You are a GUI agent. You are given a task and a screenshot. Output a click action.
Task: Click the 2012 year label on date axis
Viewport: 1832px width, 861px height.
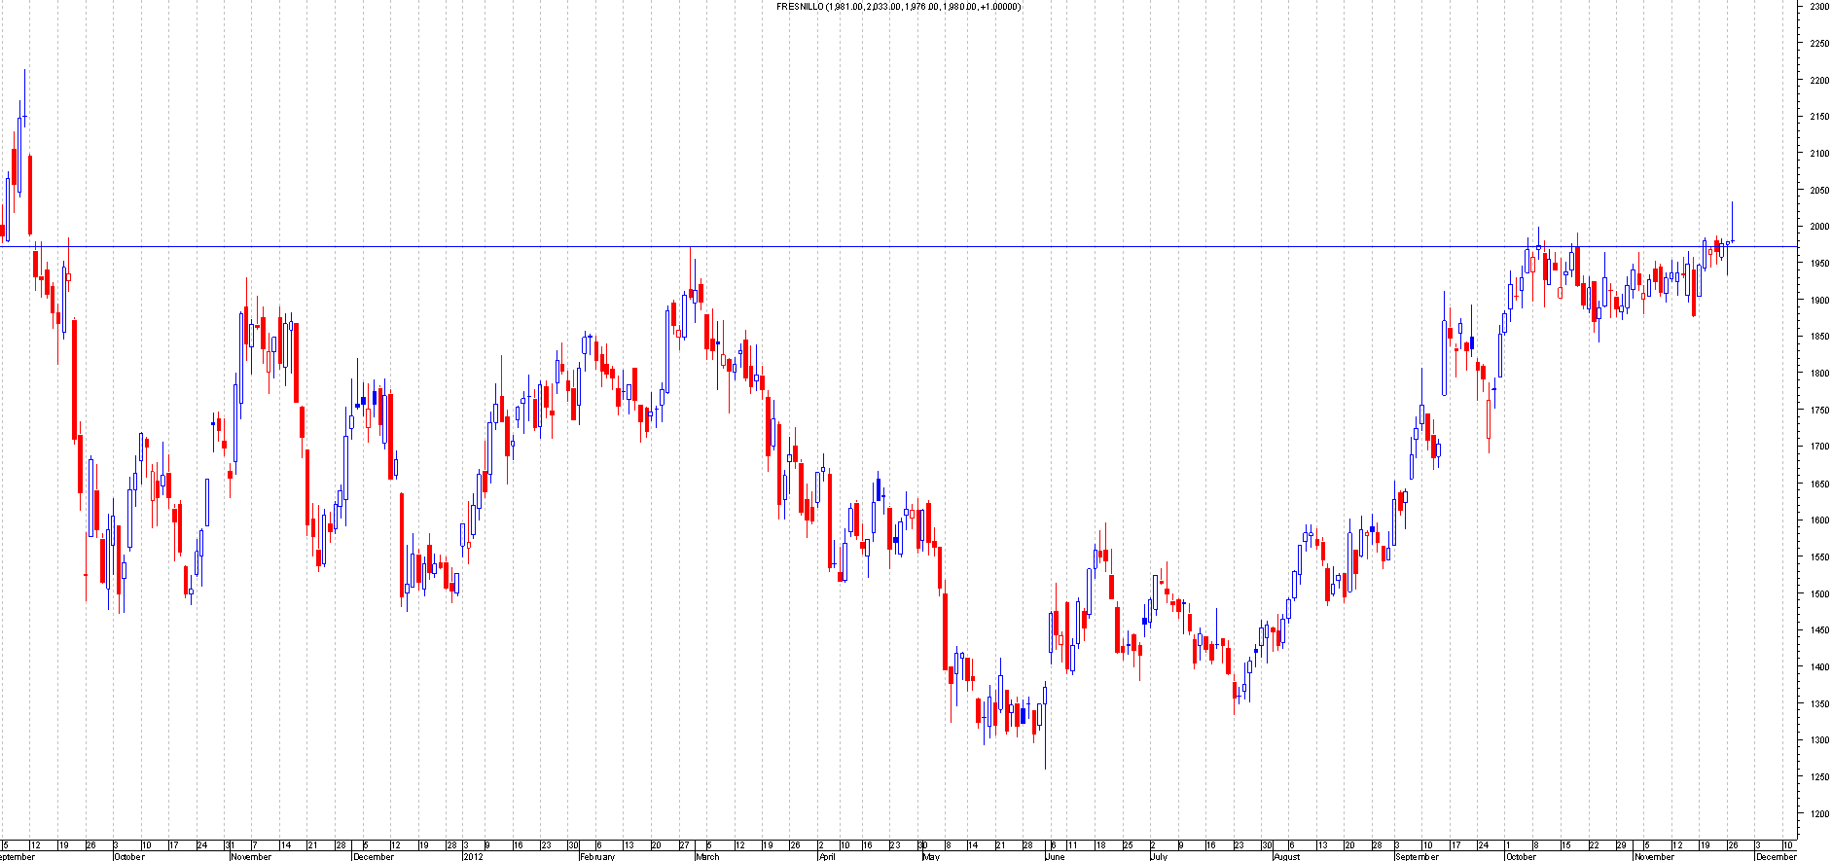point(473,857)
